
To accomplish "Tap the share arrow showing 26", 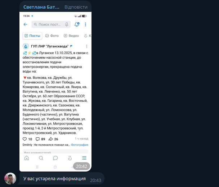I will [x=50, y=139].
